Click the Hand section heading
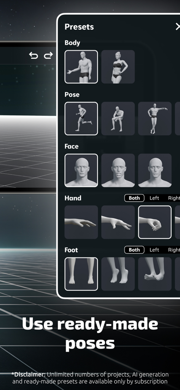 tap(73, 198)
